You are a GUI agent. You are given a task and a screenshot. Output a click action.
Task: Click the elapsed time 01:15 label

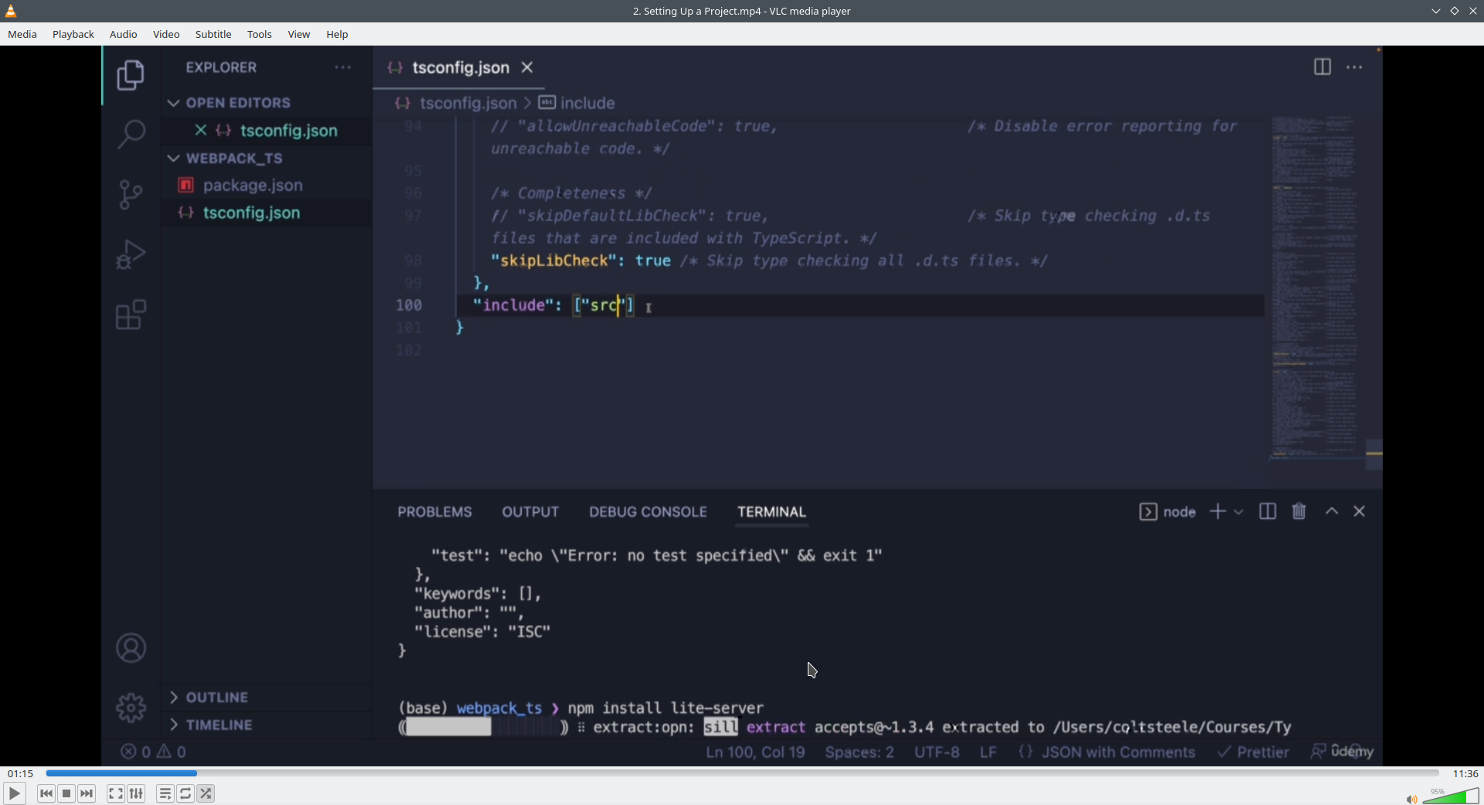tap(21, 773)
